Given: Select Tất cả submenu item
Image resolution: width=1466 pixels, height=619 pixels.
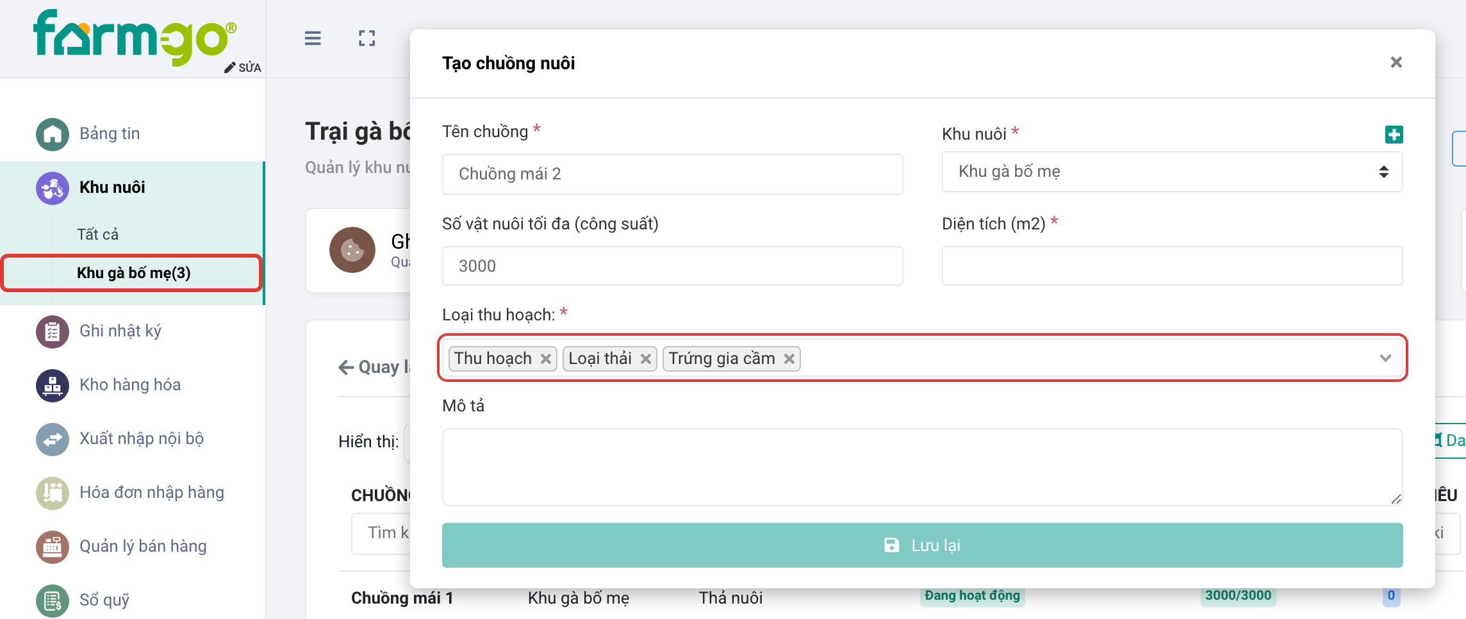Looking at the screenshot, I should [x=97, y=235].
